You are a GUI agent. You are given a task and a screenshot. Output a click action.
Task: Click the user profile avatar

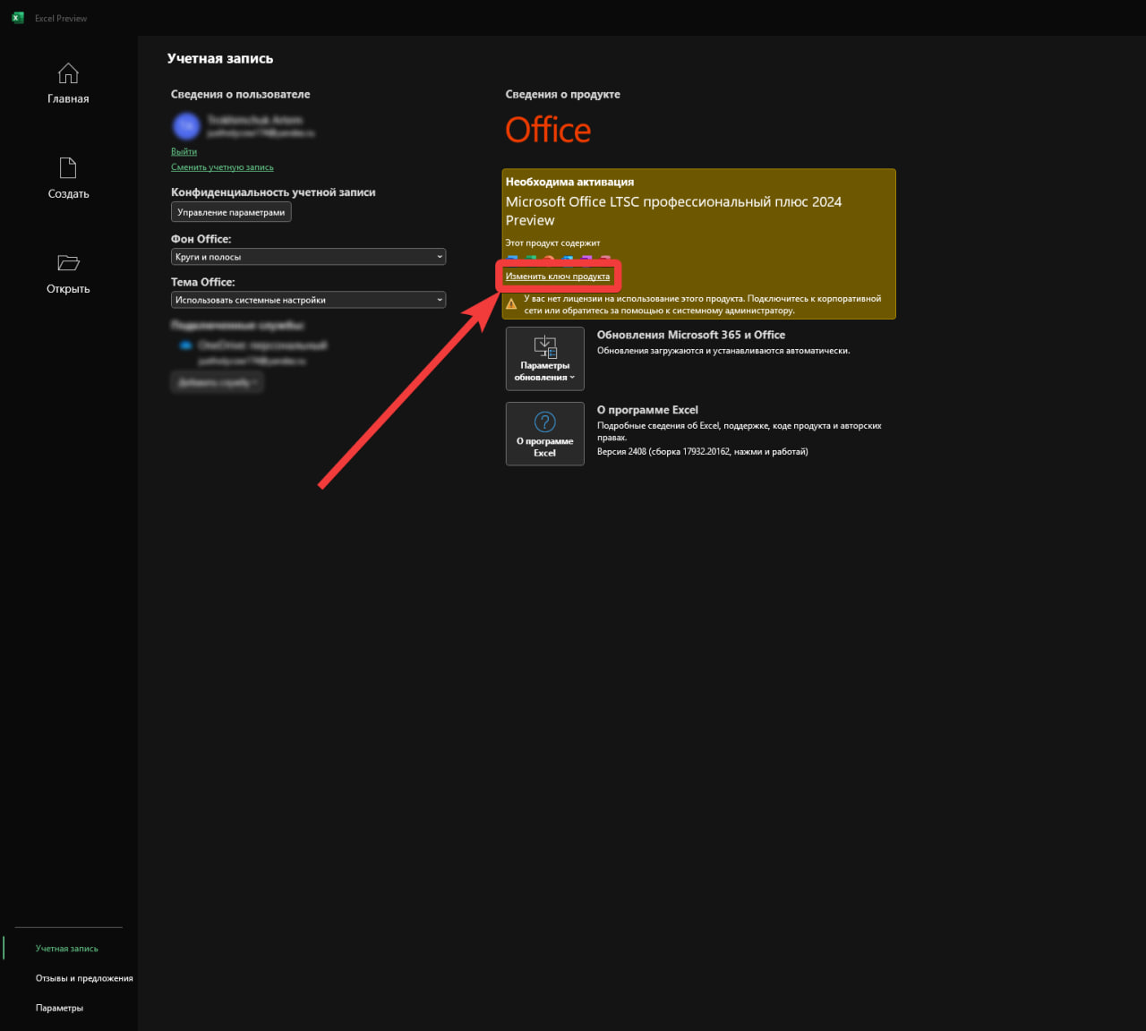pyautogui.click(x=186, y=126)
